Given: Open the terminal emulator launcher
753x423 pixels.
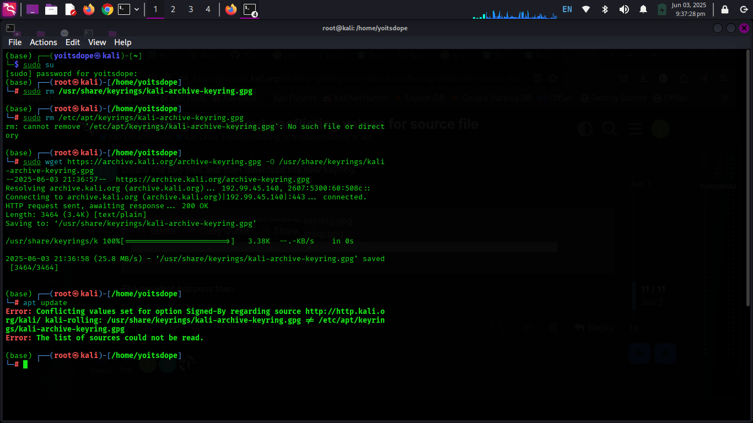Looking at the screenshot, I should tap(124, 9).
